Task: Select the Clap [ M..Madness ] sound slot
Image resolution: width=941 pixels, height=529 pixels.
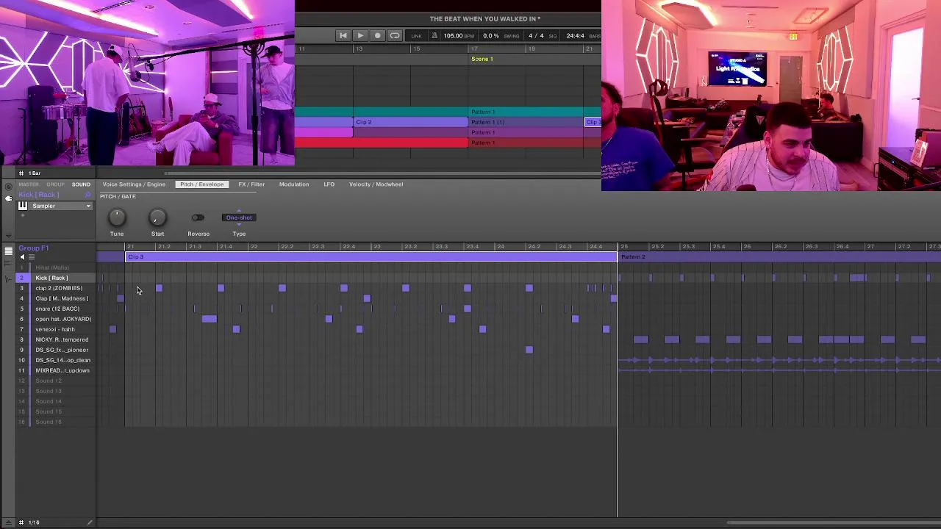Action: [56, 298]
